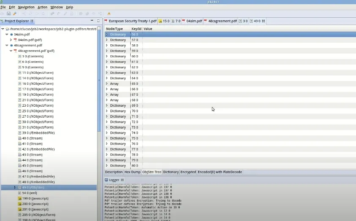
Task: Open the Help menu
Action: point(69,7)
